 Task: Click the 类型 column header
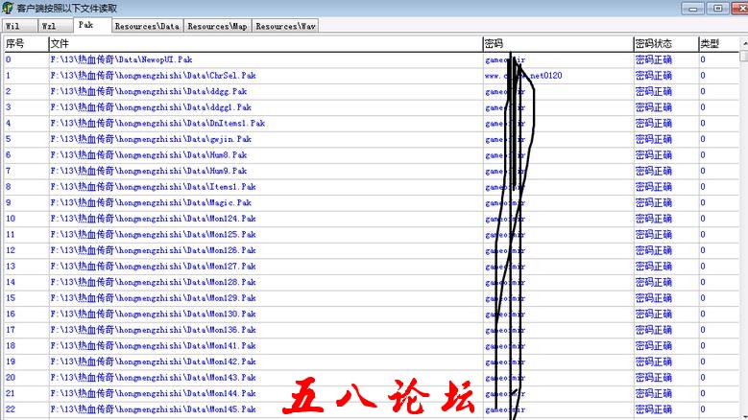coord(720,44)
